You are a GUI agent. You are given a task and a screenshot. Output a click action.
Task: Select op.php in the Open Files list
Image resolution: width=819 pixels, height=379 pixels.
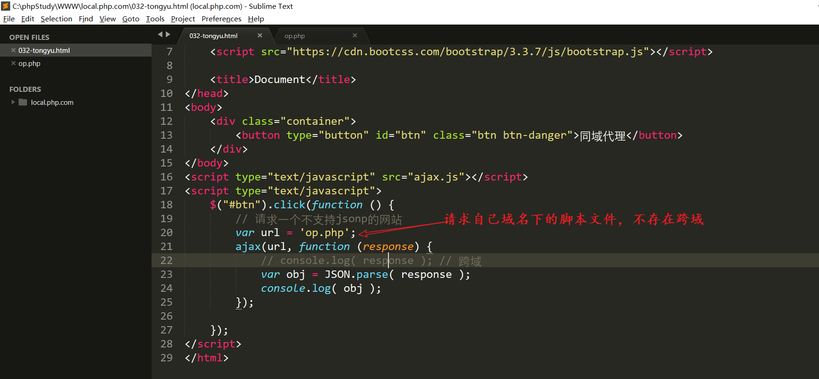tap(29, 64)
